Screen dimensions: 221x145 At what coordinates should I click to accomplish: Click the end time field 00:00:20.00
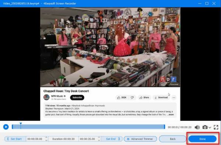click(87, 139)
